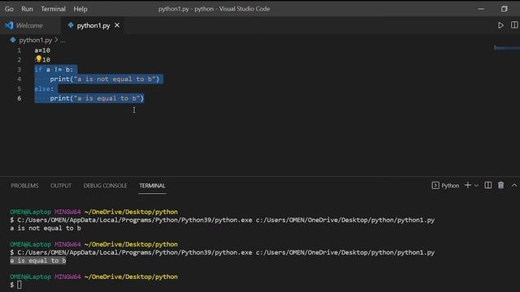Click line number 6 in the gutter

pyautogui.click(x=19, y=98)
